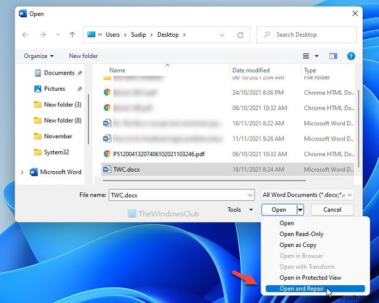
Task: Click the Forward navigation arrow
Action: 43,35
